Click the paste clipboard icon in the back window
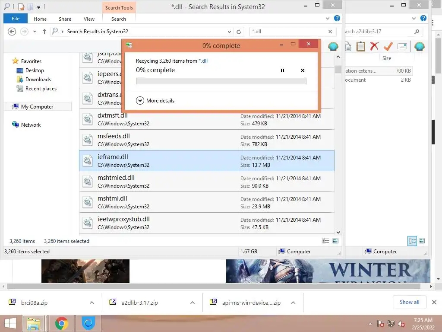The width and height of the screenshot is (442, 332). [360, 46]
